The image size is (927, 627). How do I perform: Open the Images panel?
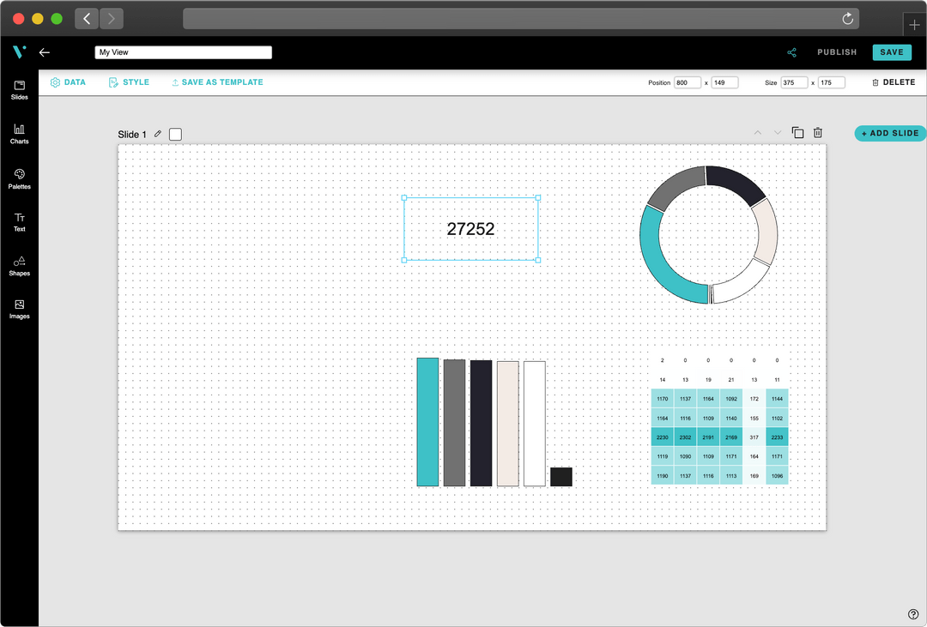[x=18, y=309]
